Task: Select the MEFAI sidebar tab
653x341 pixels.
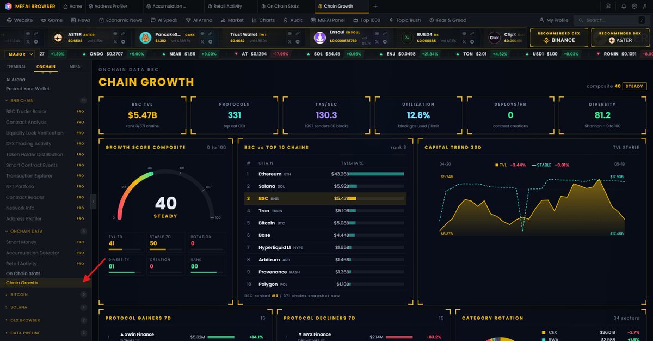Action: click(75, 66)
